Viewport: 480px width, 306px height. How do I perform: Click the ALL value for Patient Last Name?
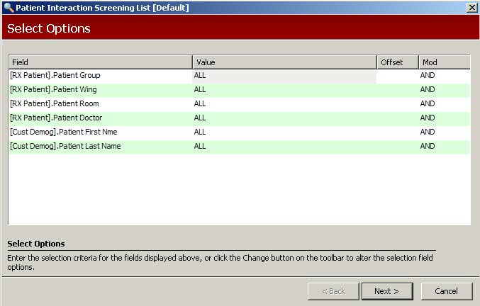pyautogui.click(x=200, y=146)
